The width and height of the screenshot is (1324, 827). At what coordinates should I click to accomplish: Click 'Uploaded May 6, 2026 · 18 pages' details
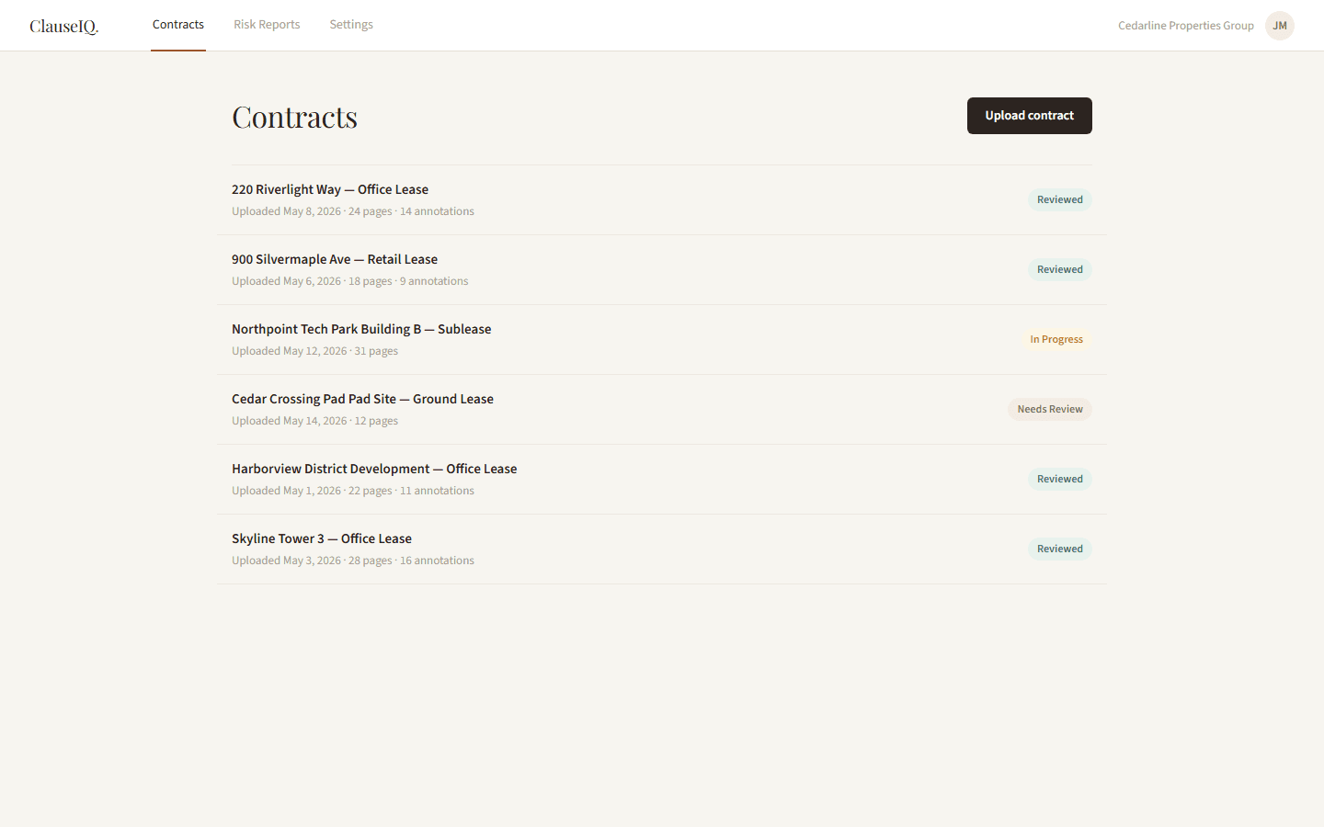(x=350, y=281)
